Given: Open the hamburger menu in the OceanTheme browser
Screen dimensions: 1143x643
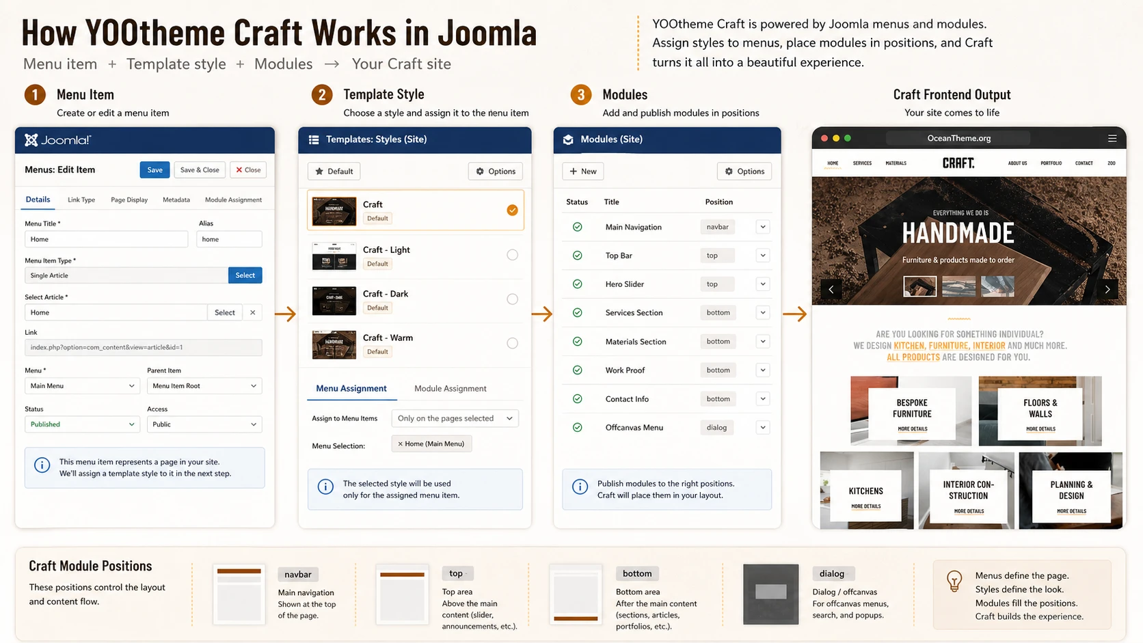Looking at the screenshot, I should click(1112, 138).
